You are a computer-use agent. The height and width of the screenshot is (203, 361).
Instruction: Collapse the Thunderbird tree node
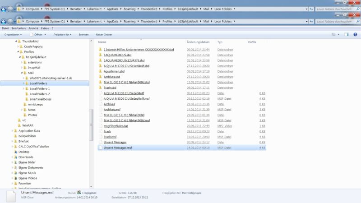[x=16, y=41]
